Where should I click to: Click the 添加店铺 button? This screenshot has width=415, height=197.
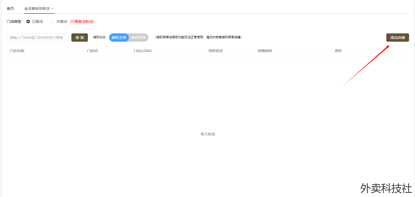tap(398, 38)
